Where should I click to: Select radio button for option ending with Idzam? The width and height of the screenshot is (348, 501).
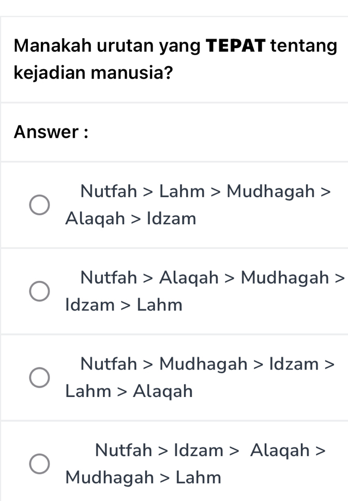[39, 205]
